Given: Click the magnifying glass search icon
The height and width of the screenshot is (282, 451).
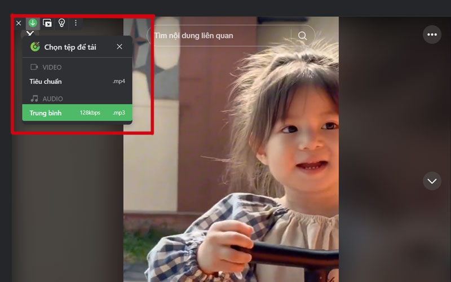Looking at the screenshot, I should coord(303,36).
